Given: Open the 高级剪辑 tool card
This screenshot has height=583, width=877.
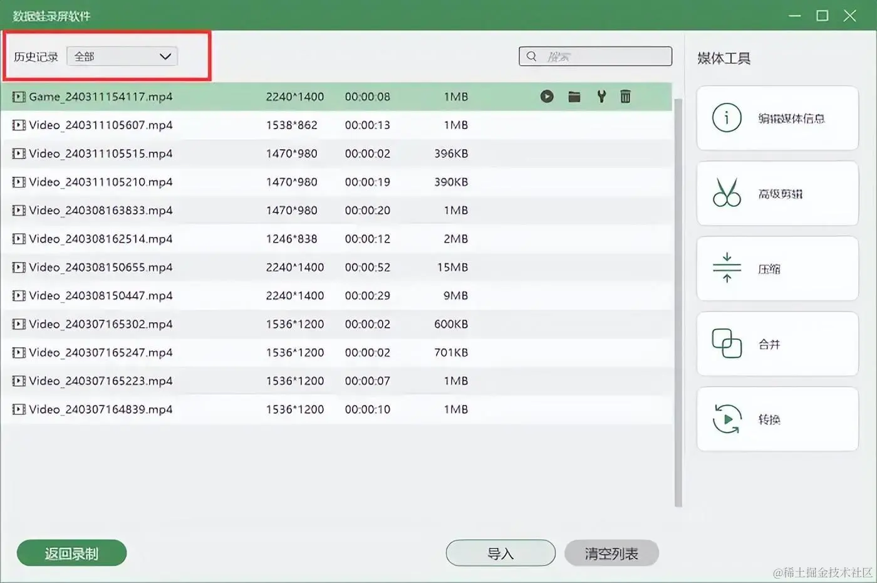Looking at the screenshot, I should (x=777, y=193).
